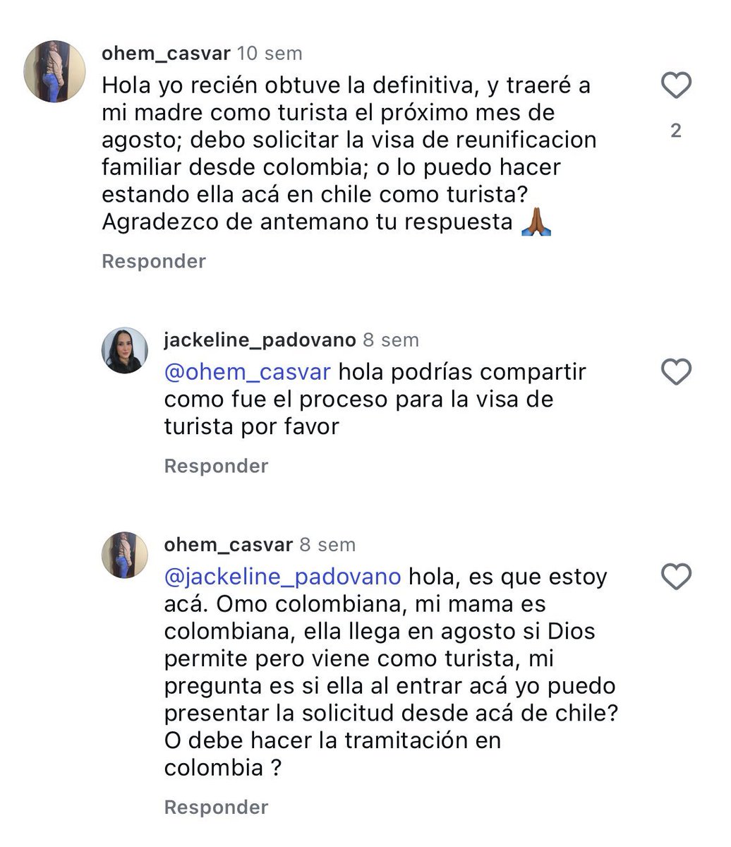The image size is (731, 847).
Task: Follow the @ohem_casvar mention link
Action: (x=247, y=372)
